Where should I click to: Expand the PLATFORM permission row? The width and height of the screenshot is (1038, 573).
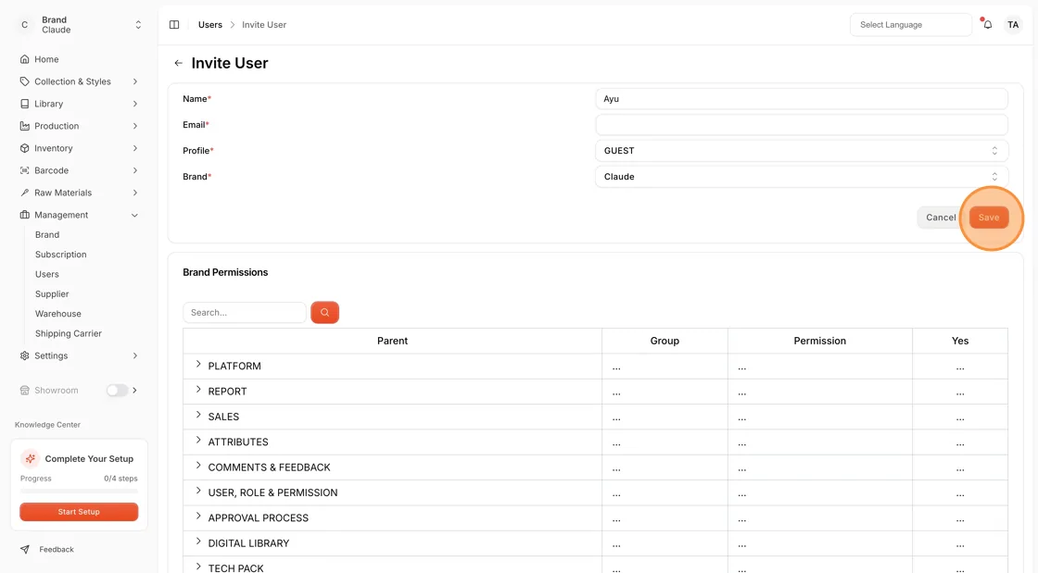point(198,365)
